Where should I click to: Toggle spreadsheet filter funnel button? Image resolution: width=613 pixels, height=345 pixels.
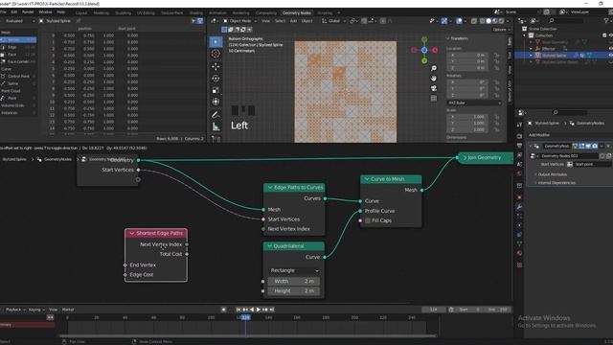tap(200, 21)
